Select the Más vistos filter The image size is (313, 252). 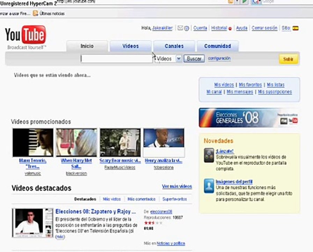pyautogui.click(x=112, y=199)
